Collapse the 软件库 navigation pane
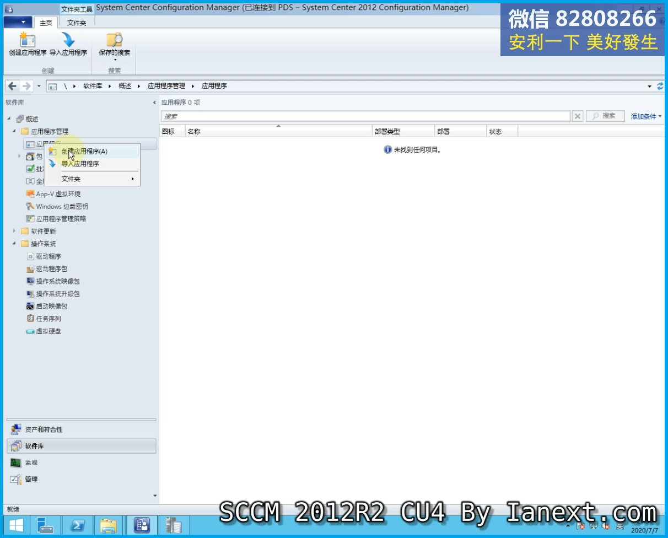This screenshot has width=668, height=538. pyautogui.click(x=154, y=103)
